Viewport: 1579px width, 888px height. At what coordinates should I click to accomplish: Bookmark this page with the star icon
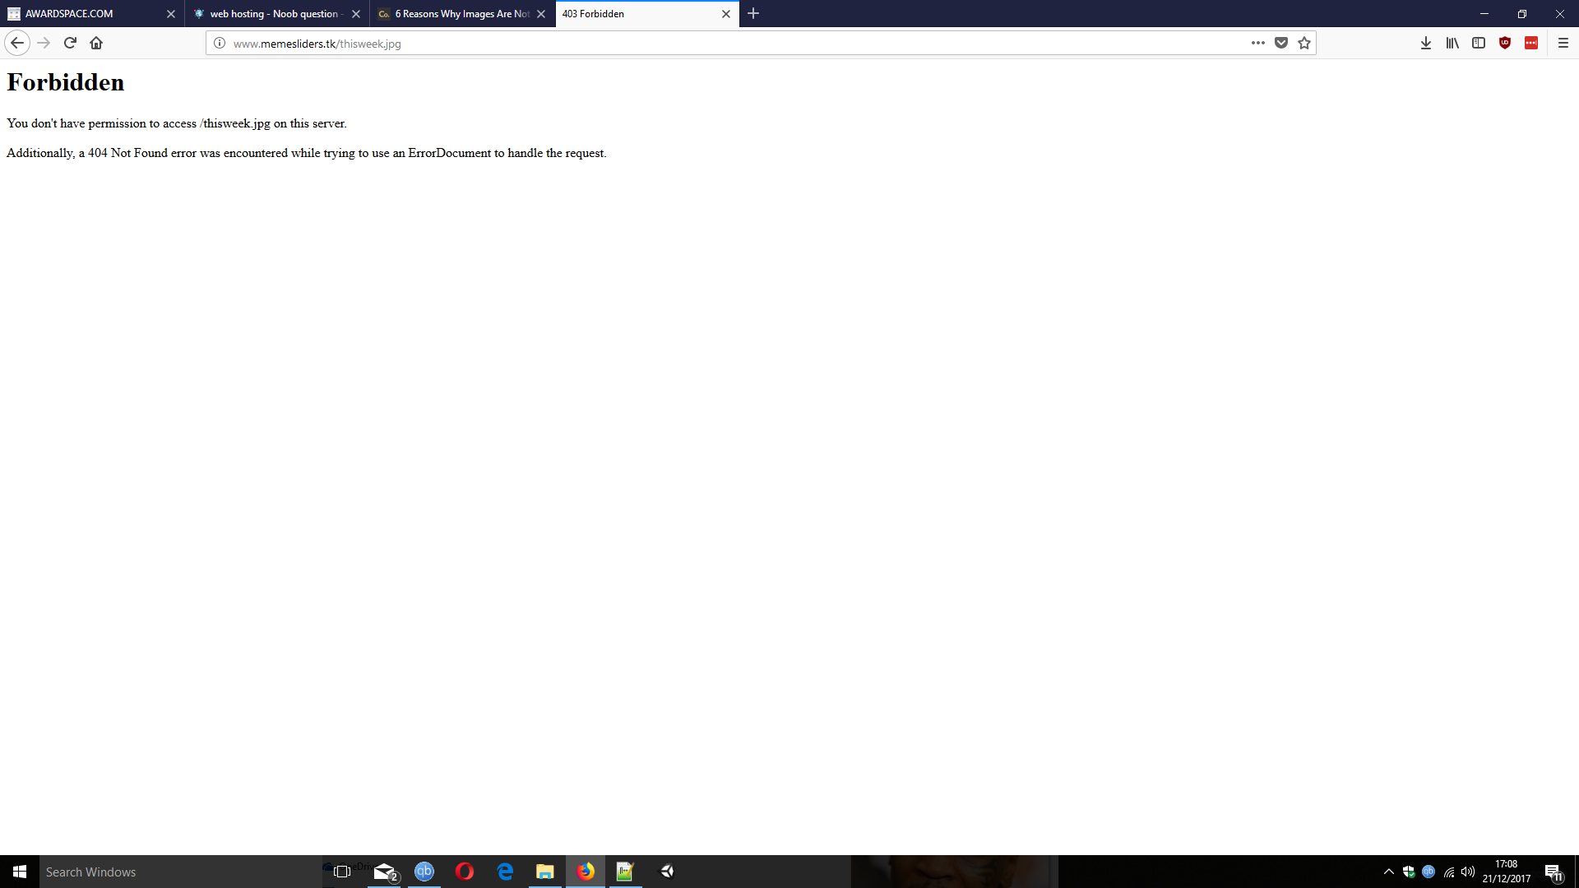pyautogui.click(x=1303, y=43)
